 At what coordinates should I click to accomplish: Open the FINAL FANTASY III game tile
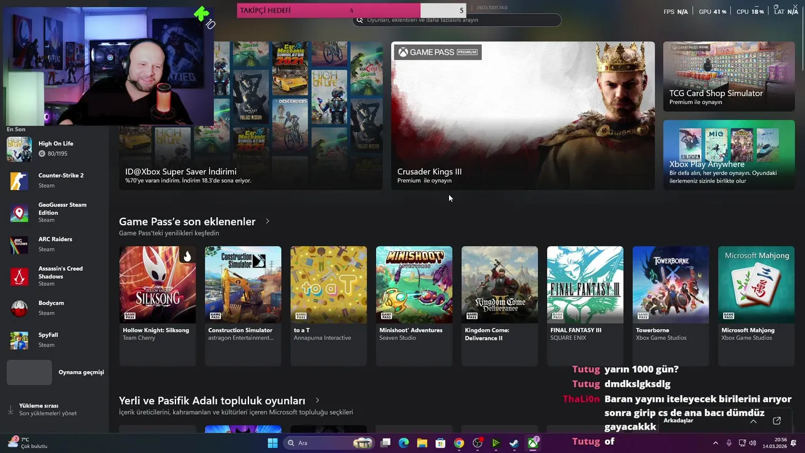[585, 306]
